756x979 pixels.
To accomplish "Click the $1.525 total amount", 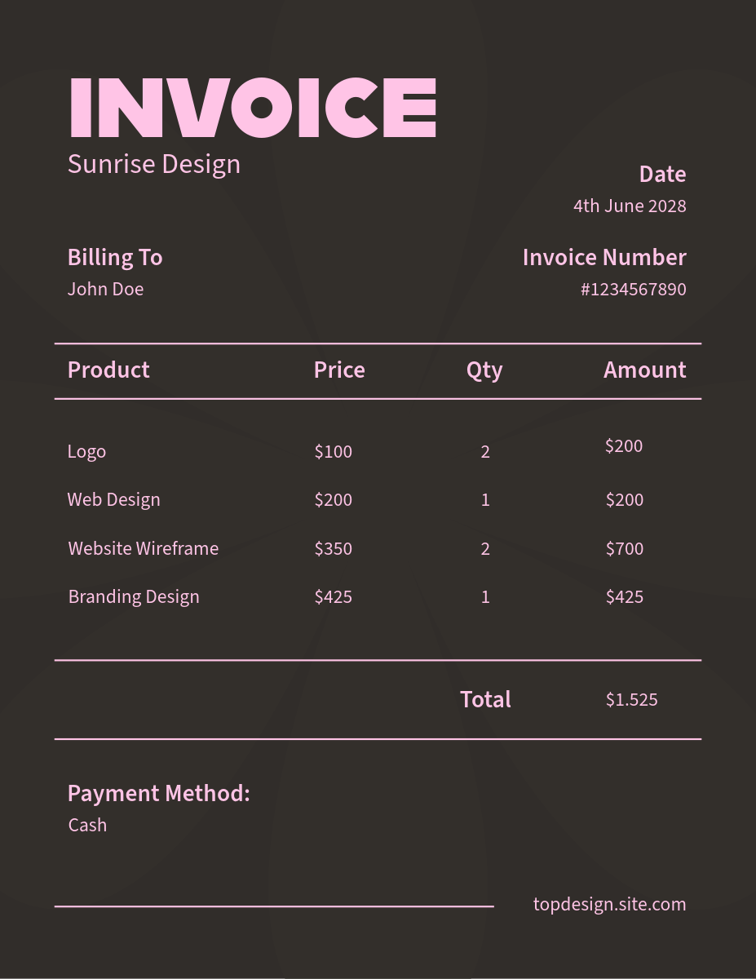I will (x=631, y=699).
